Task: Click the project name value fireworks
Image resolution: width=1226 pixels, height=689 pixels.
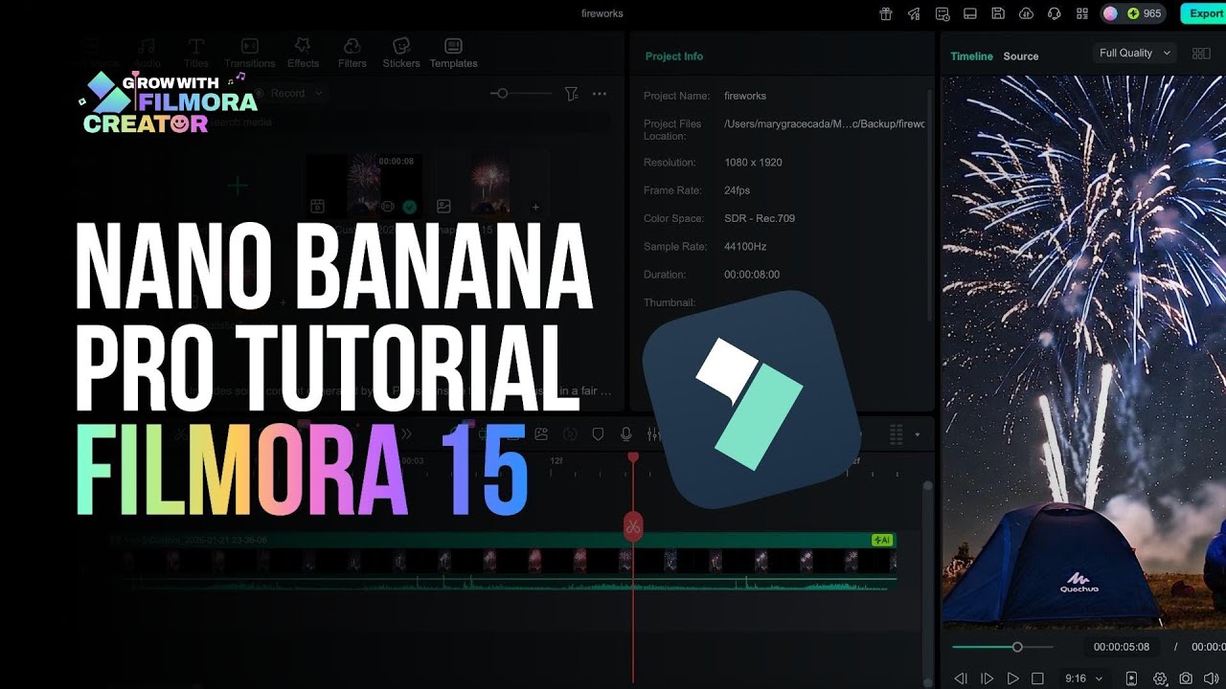Action: pyautogui.click(x=745, y=96)
